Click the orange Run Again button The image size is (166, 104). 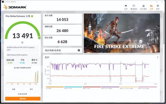point(23,99)
